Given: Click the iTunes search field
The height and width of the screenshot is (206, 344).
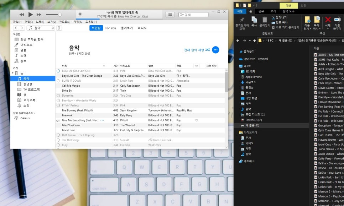Looking at the screenshot, I should click(193, 15).
